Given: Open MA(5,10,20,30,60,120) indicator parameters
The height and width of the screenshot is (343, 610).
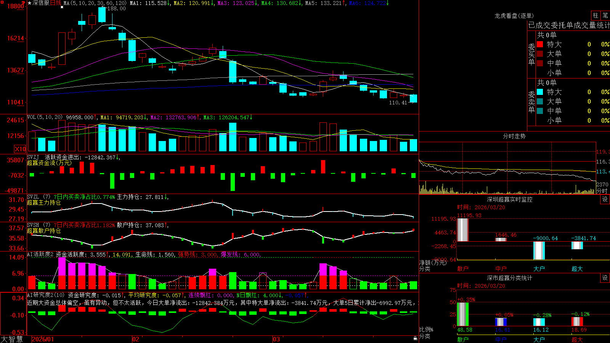Looking at the screenshot, I should (x=95, y=3).
